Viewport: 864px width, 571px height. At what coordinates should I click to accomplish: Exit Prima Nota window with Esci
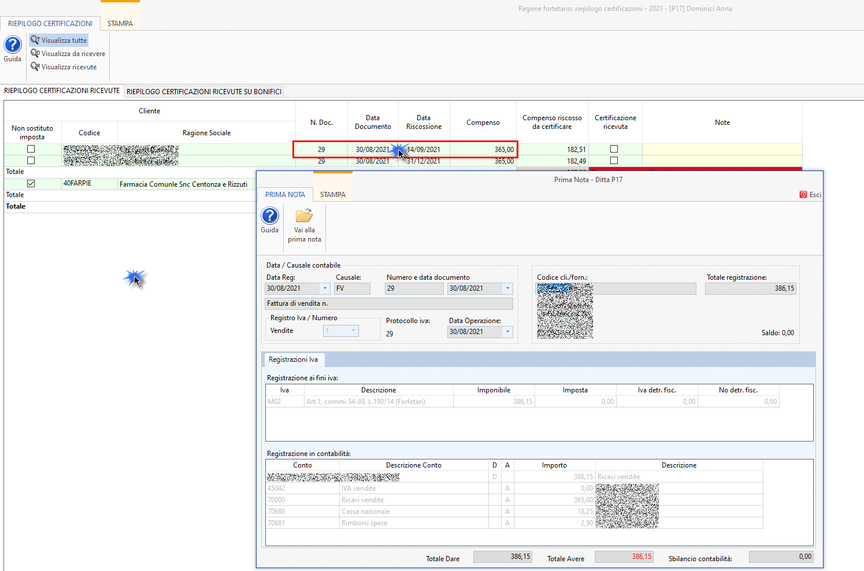810,195
